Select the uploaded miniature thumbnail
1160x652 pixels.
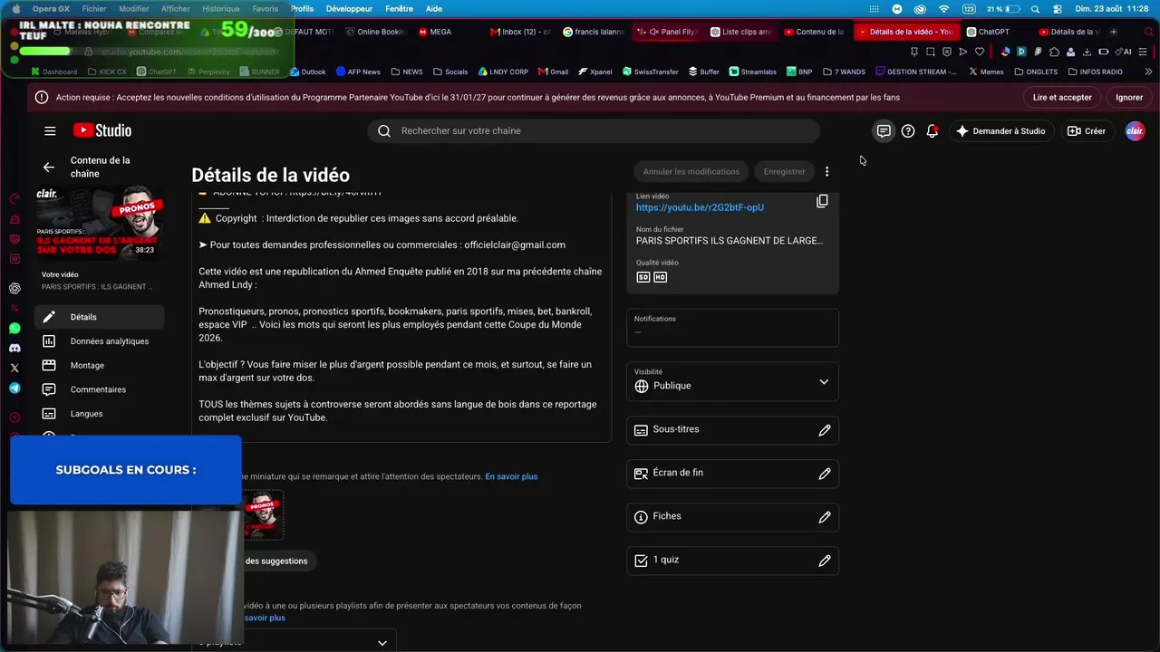pos(263,515)
